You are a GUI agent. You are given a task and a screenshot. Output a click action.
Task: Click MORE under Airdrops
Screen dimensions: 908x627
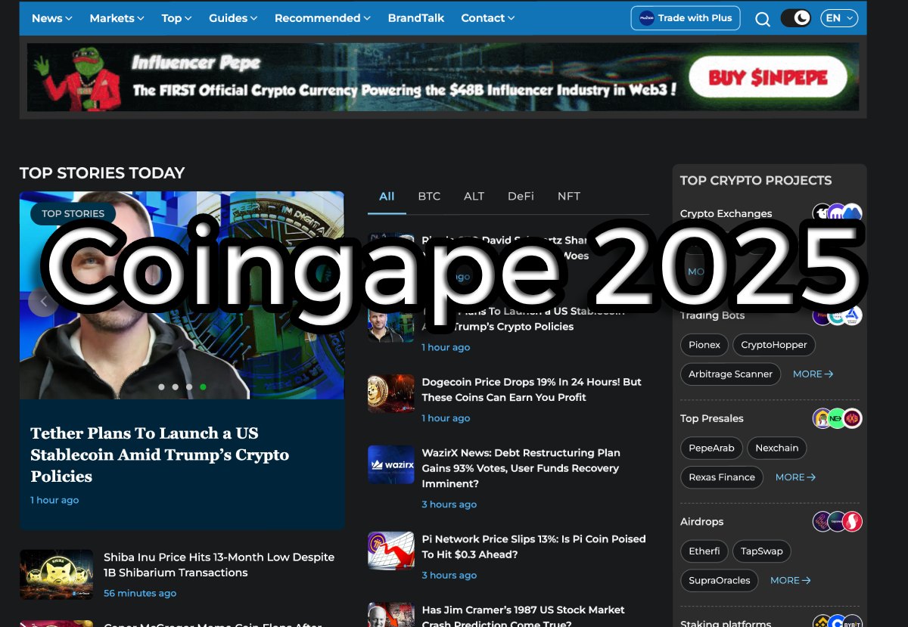point(791,581)
